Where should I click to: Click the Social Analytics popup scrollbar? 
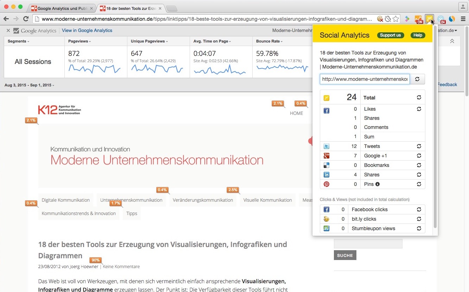coord(435,126)
